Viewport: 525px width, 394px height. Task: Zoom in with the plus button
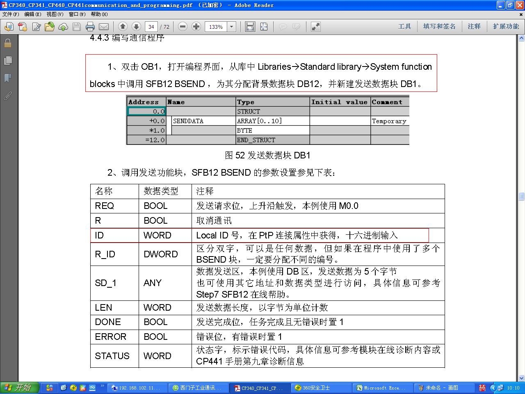click(x=196, y=27)
